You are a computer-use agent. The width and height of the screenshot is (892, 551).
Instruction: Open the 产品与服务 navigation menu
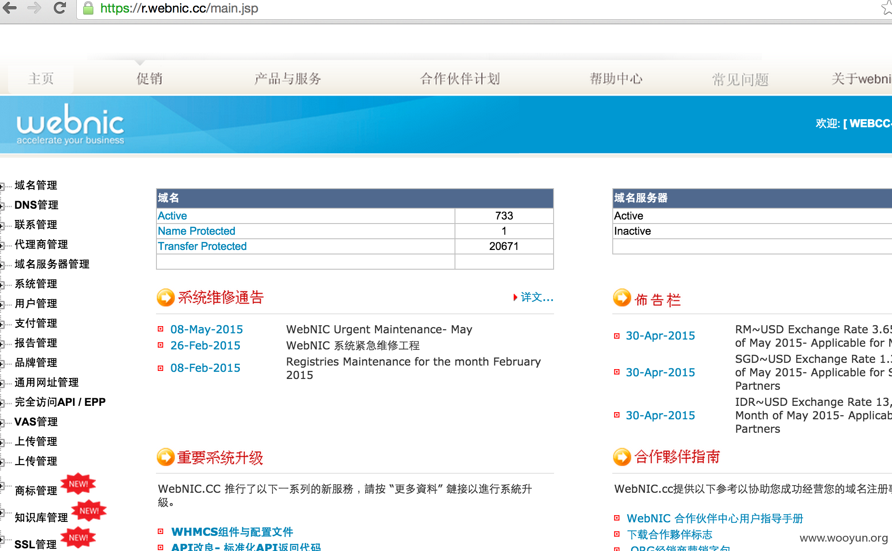coord(288,79)
